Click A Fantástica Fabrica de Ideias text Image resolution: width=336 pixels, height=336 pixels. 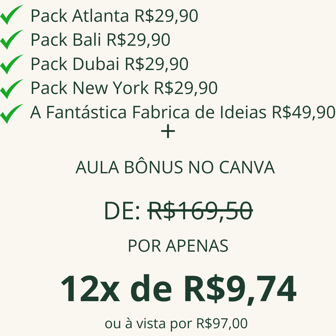(x=148, y=112)
